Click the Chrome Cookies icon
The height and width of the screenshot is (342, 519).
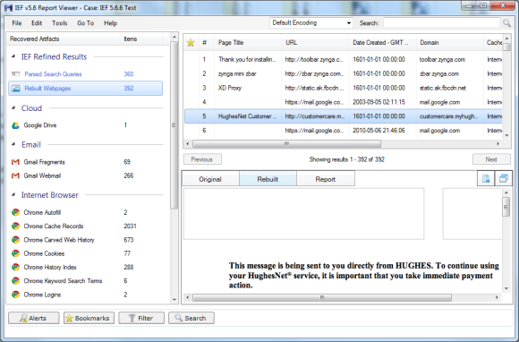click(15, 253)
